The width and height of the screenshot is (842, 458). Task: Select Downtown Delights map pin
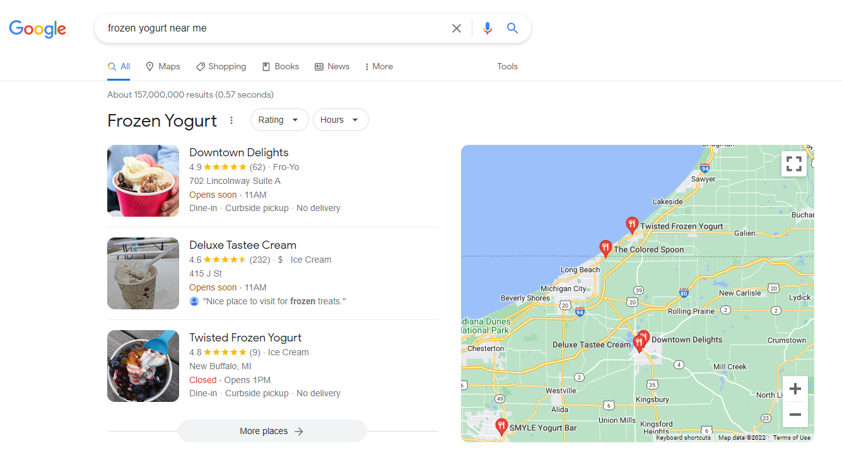click(644, 337)
